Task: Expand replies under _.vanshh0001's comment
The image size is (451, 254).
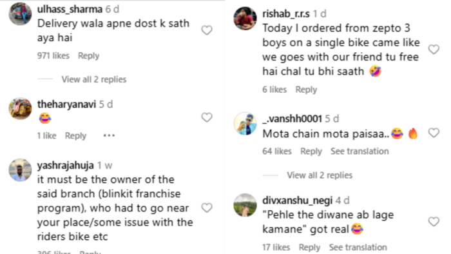Action: (x=320, y=175)
